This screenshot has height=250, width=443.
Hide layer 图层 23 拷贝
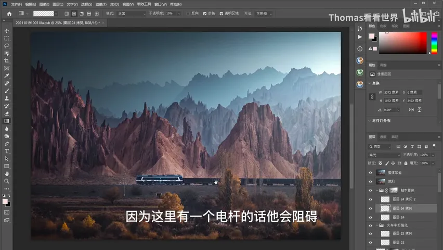[x=370, y=233]
